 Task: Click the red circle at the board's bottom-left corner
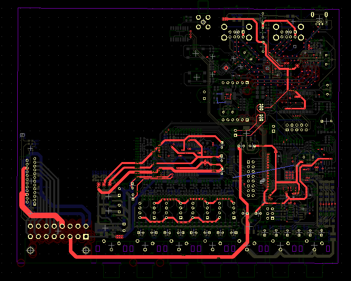click(21, 263)
